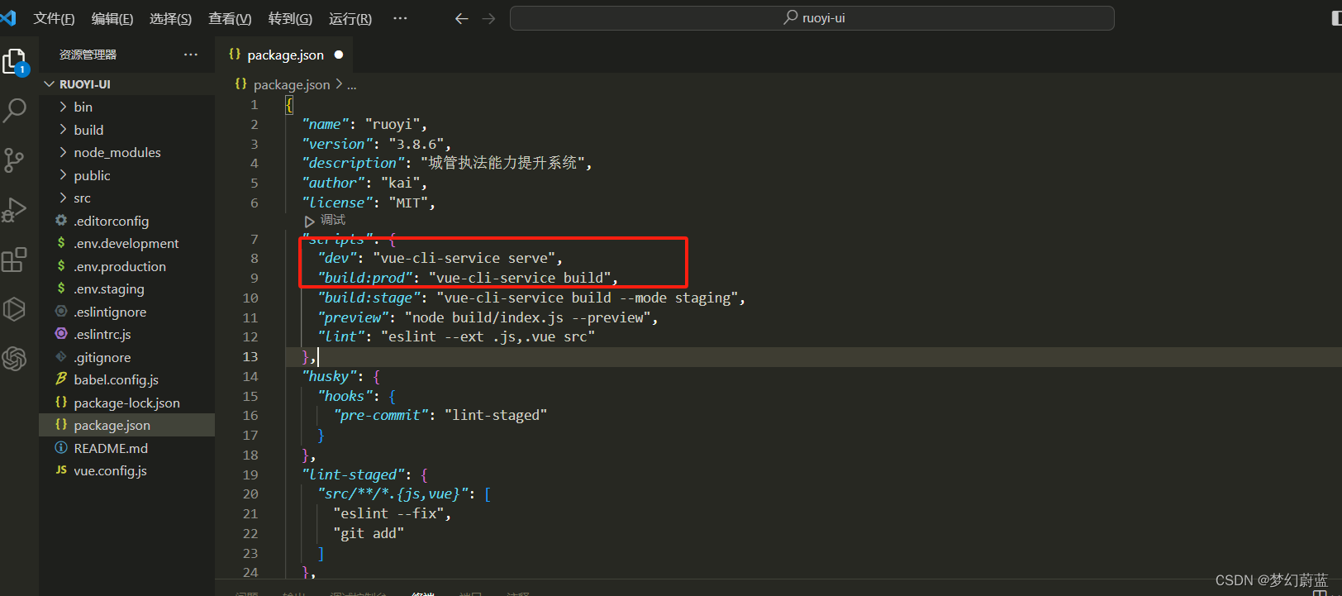Open package-lock.json in the explorer
Image resolution: width=1342 pixels, height=596 pixels.
(x=127, y=403)
